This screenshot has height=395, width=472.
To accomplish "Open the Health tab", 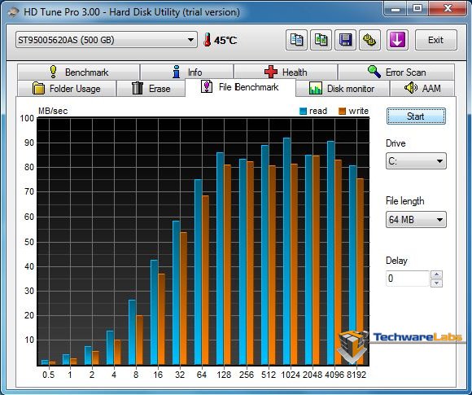I will pos(286,72).
